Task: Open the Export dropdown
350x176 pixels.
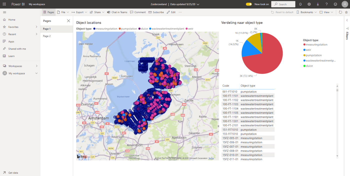Action: point(79,12)
